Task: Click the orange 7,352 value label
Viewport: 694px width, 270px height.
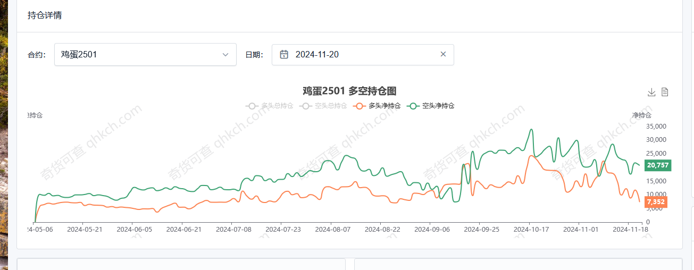Action: [x=655, y=202]
